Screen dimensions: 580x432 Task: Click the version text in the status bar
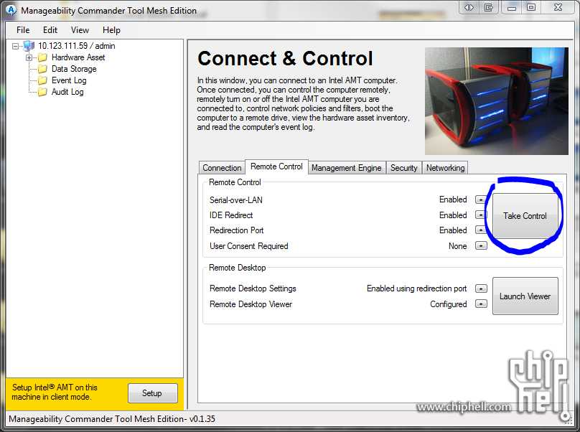click(112, 418)
